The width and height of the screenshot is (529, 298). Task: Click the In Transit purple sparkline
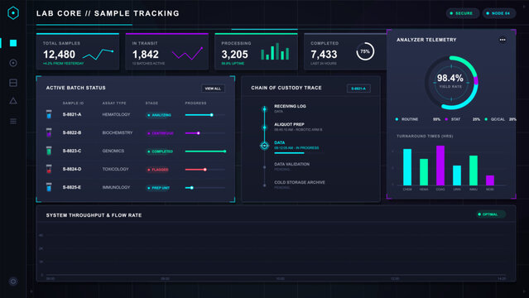[187, 54]
